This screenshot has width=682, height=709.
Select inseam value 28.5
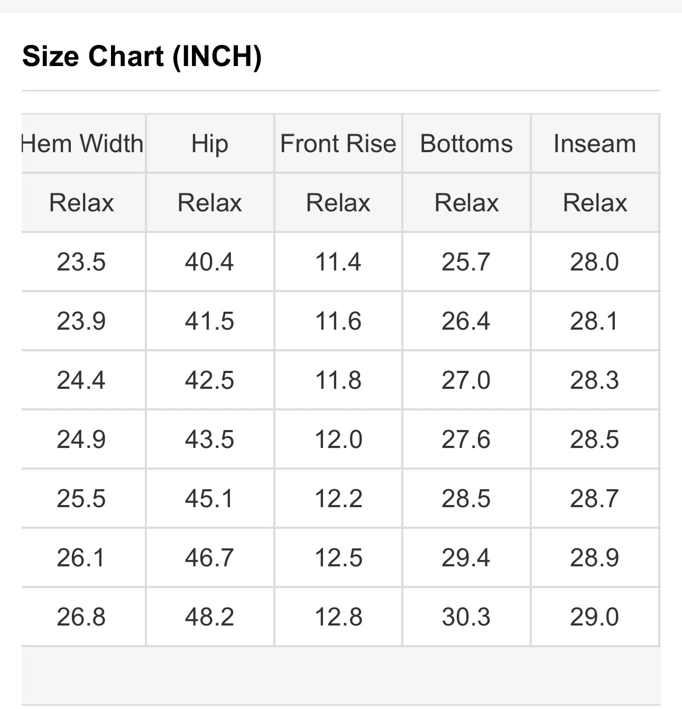(594, 440)
